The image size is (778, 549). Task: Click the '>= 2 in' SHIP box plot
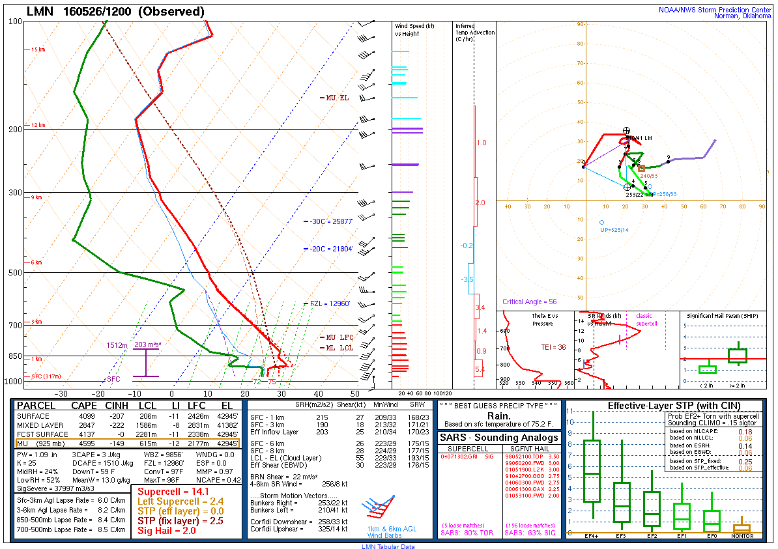tap(738, 355)
